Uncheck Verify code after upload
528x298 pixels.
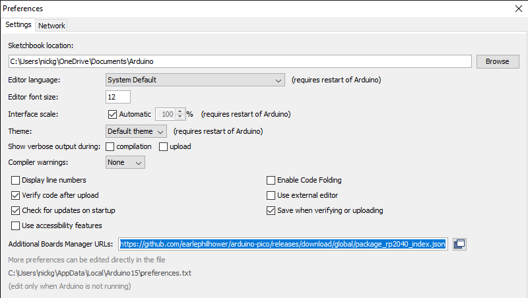[16, 195]
